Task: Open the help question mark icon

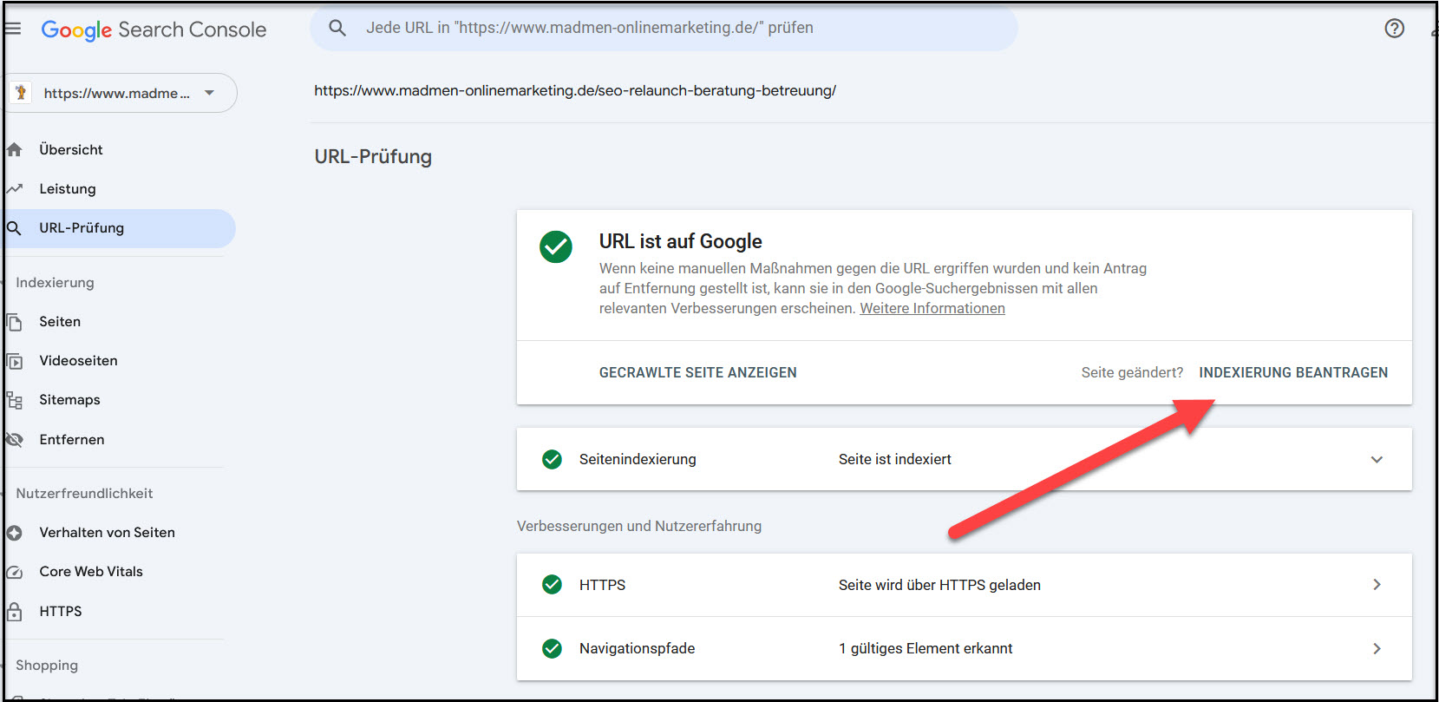Action: tap(1394, 29)
